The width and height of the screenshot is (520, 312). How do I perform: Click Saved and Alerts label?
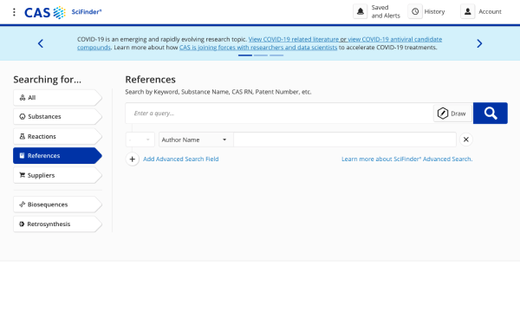click(386, 11)
